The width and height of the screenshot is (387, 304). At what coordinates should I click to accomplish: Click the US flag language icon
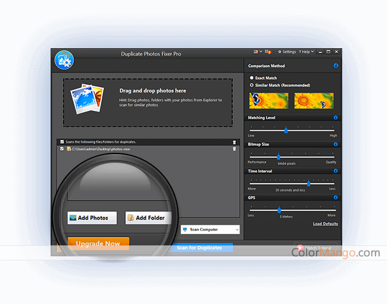255,52
